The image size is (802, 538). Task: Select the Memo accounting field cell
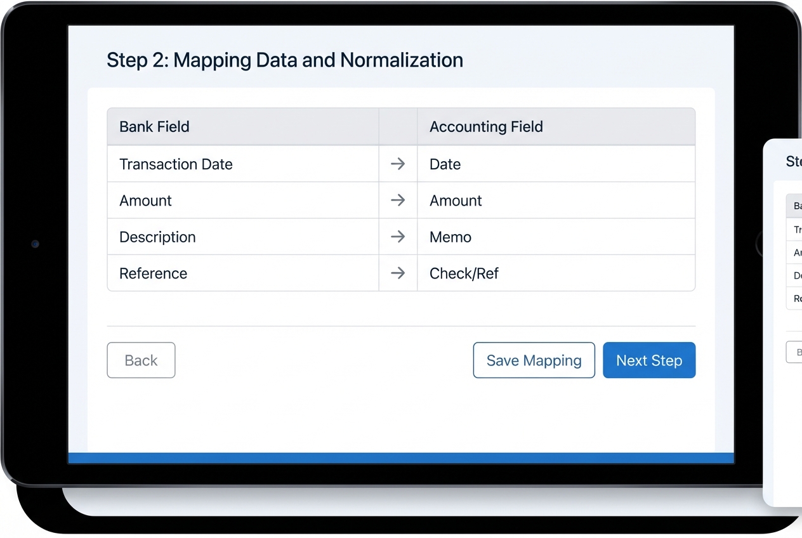450,237
